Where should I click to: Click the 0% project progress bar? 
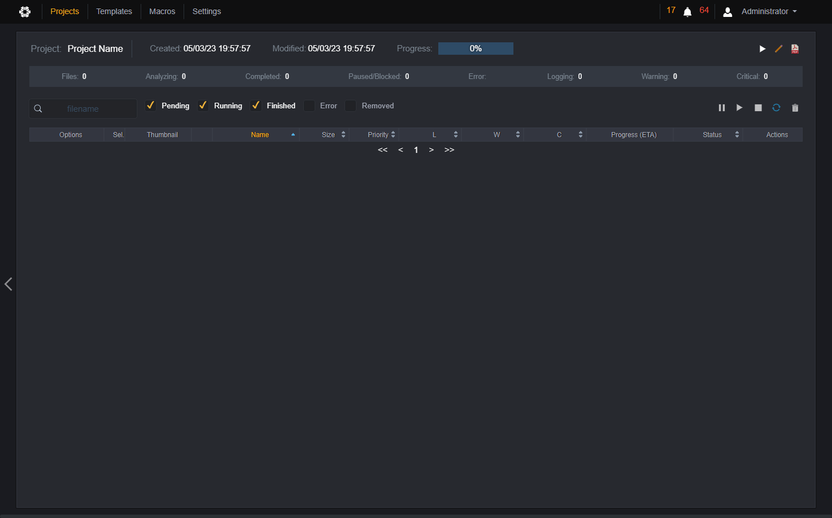pyautogui.click(x=476, y=49)
